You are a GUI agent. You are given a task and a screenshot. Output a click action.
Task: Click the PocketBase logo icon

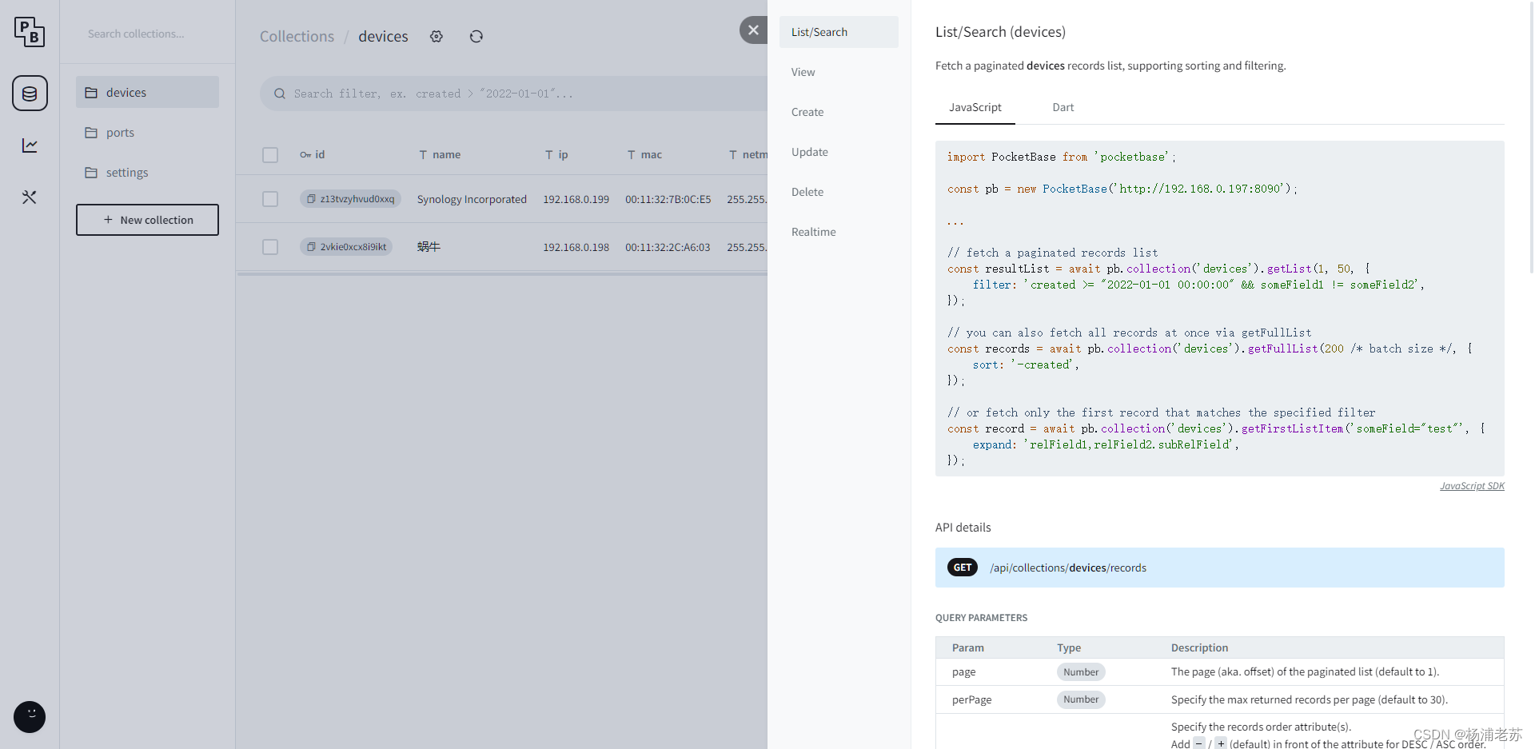[30, 32]
